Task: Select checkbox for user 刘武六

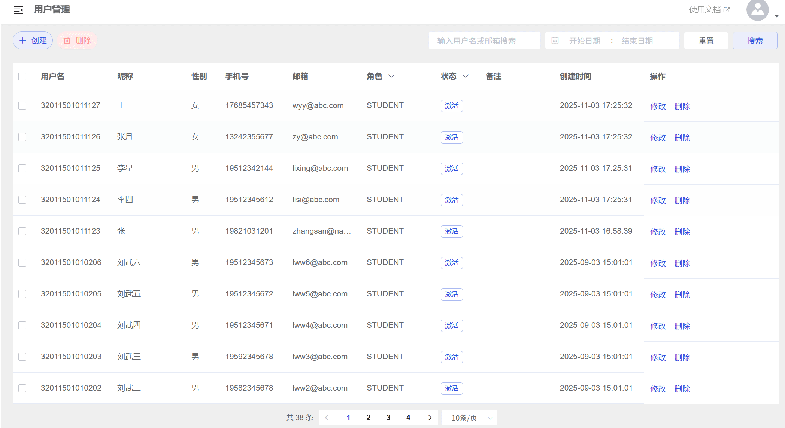Action: tap(22, 262)
